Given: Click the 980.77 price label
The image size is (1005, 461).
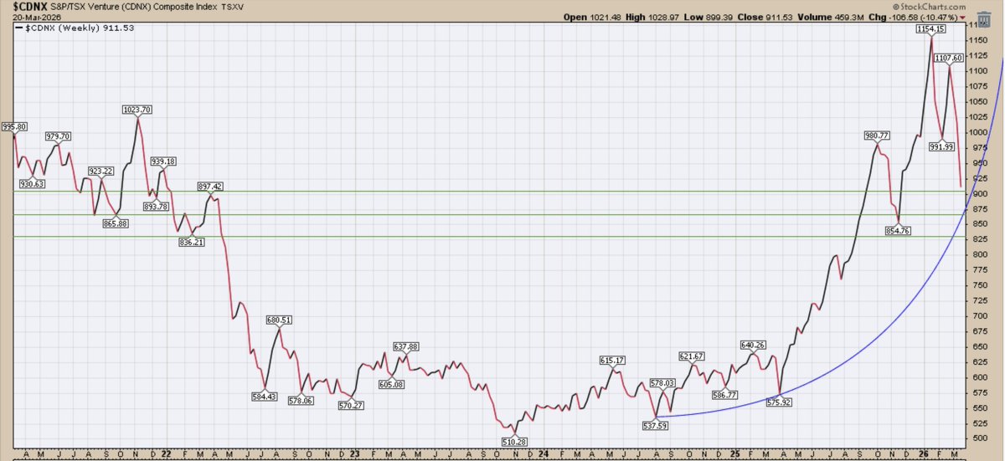Looking at the screenshot, I should pos(877,136).
